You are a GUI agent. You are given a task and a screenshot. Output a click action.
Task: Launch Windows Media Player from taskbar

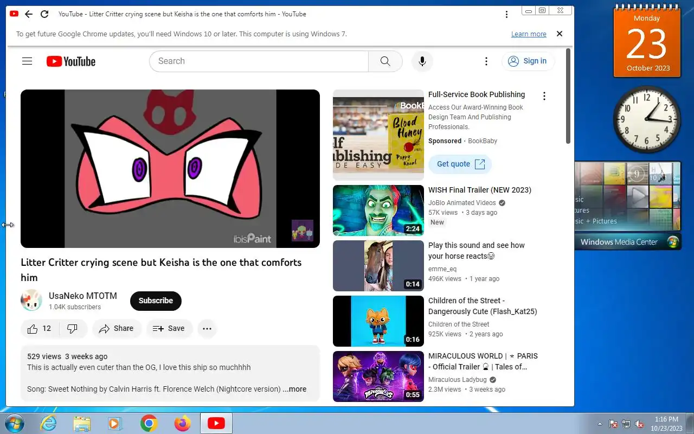click(x=115, y=423)
